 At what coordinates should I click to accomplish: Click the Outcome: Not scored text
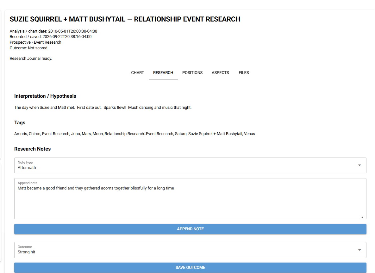click(x=28, y=48)
